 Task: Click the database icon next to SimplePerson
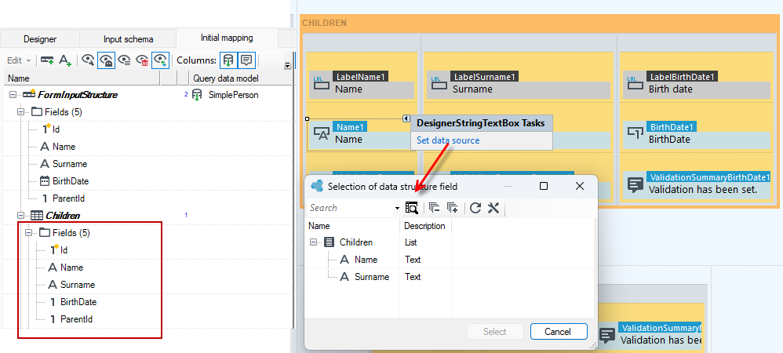(x=197, y=95)
